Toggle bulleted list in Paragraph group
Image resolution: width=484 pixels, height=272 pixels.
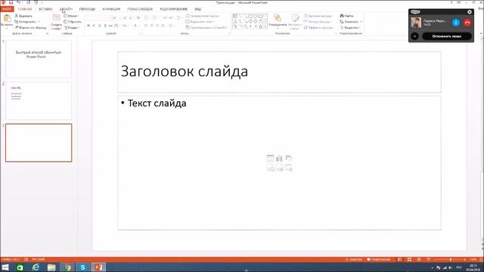[x=146, y=18]
